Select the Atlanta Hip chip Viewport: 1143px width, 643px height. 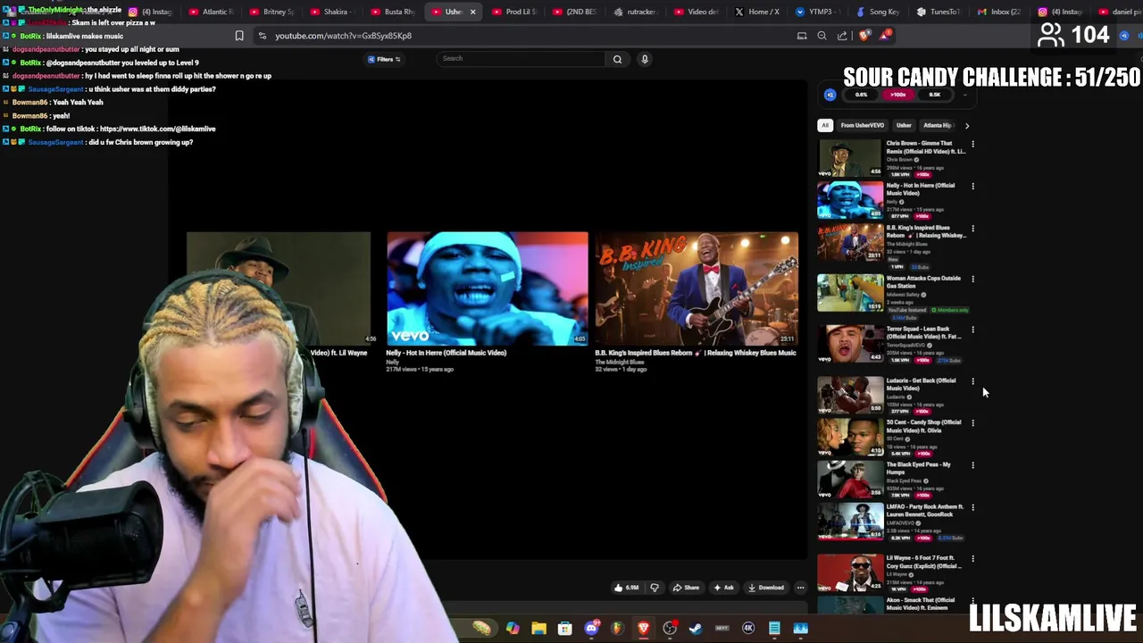tap(938, 125)
